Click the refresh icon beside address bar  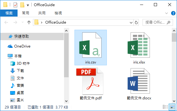136,22
